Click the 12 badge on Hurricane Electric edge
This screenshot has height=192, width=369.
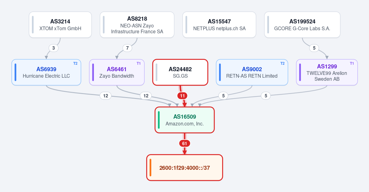[106, 96]
